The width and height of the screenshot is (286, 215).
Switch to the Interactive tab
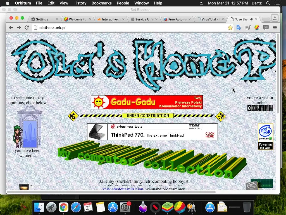tap(110, 19)
